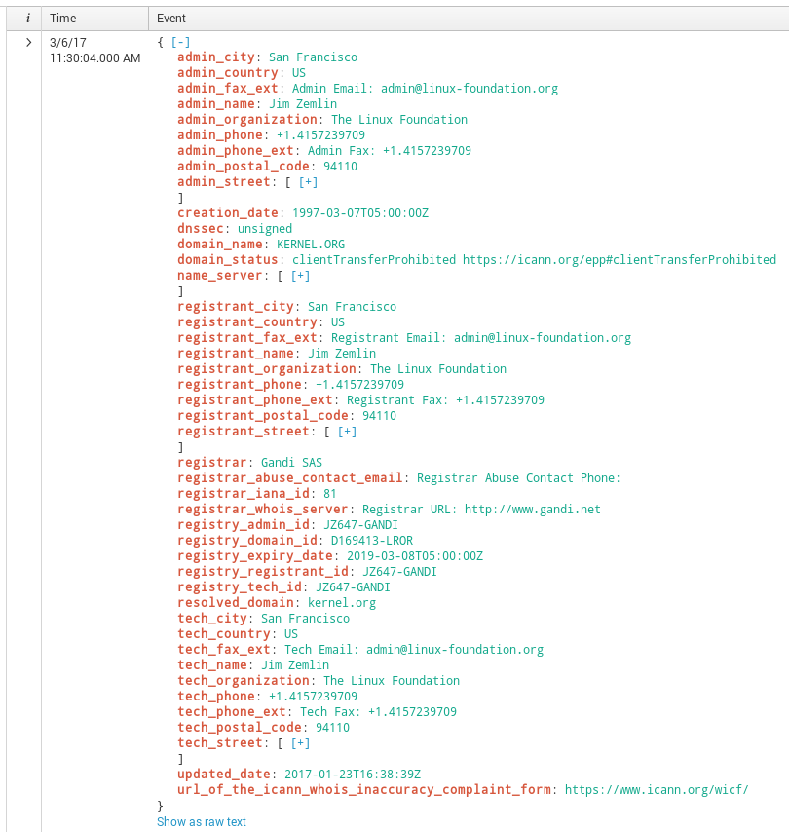Viewport: 789px width, 832px height.
Task: Click the Show as raw text link
Action: (202, 822)
